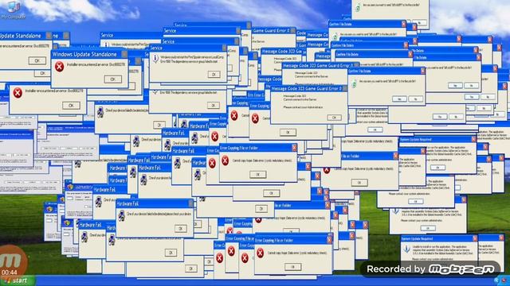This screenshot has width=510, height=286.
Task: Click OK in the Cannot copy dialog under the Game Guard dialog
Action: 288,132
